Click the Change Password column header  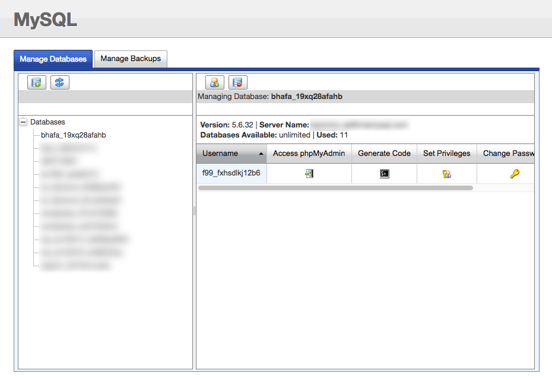506,154
